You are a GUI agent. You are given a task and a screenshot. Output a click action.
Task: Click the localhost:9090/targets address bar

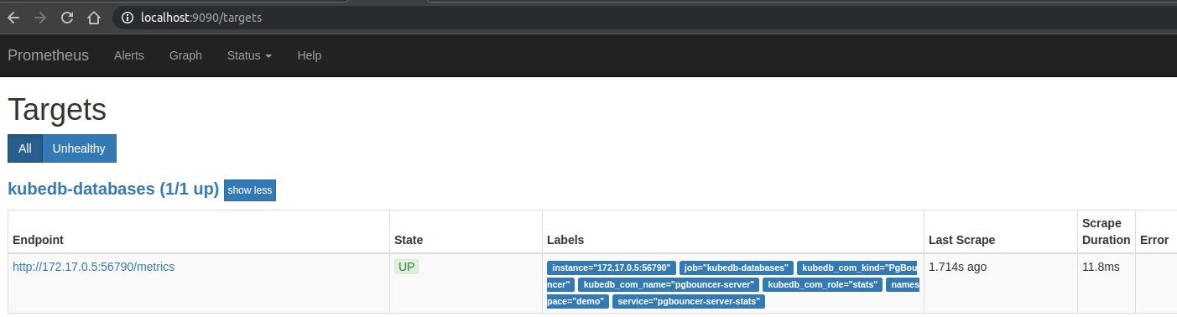click(x=638, y=17)
